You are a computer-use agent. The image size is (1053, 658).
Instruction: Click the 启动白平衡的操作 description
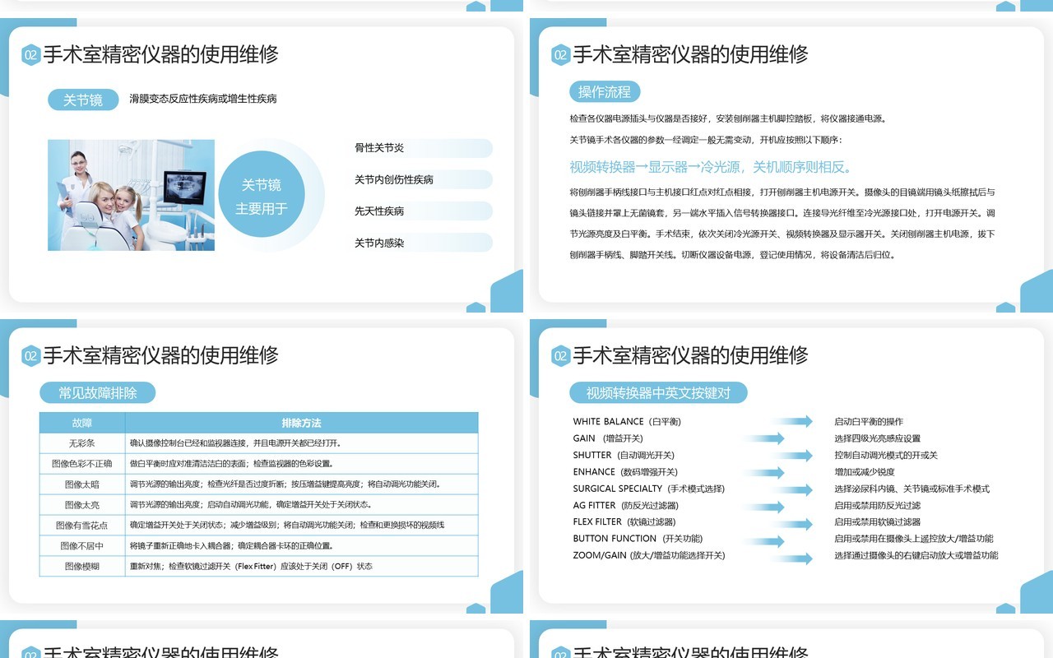pyautogui.click(x=869, y=422)
